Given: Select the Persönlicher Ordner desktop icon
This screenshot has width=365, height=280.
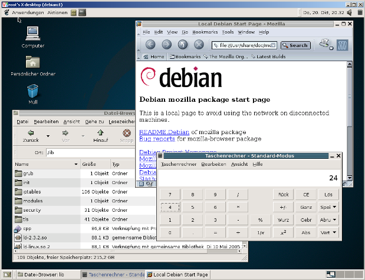Looking at the screenshot, I should pyautogui.click(x=32, y=64).
